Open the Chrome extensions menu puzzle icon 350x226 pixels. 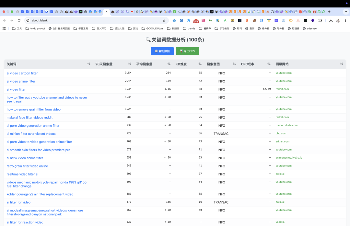click(320, 20)
